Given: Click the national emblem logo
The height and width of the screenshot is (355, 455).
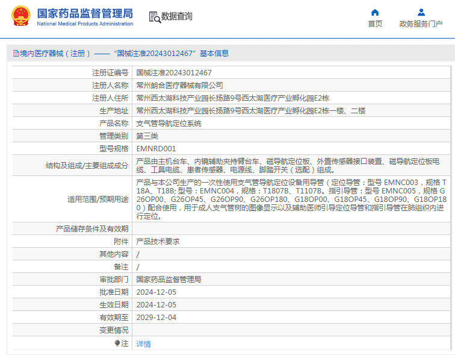Looking at the screenshot, I should 21,16.
